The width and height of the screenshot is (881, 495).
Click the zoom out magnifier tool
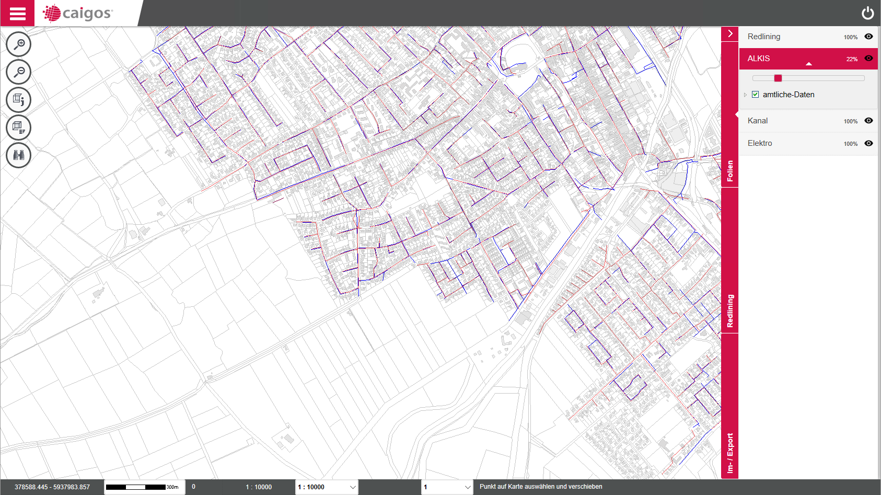click(x=19, y=72)
